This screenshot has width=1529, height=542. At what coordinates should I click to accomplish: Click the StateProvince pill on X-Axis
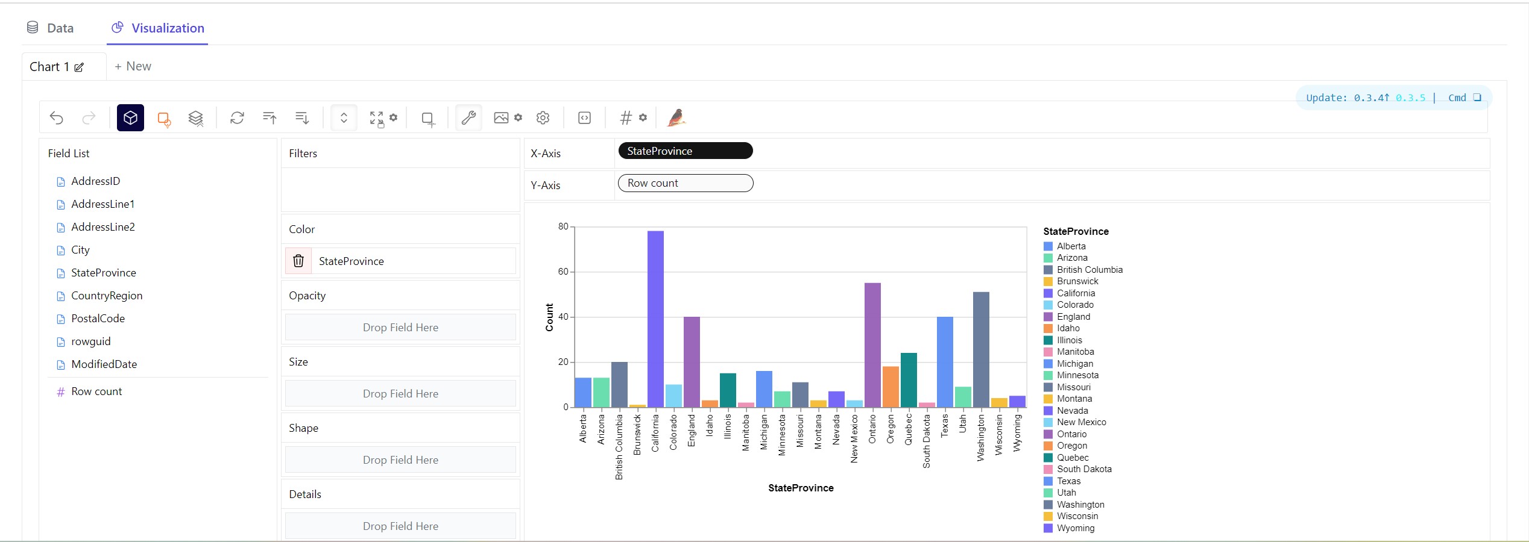pyautogui.click(x=686, y=151)
